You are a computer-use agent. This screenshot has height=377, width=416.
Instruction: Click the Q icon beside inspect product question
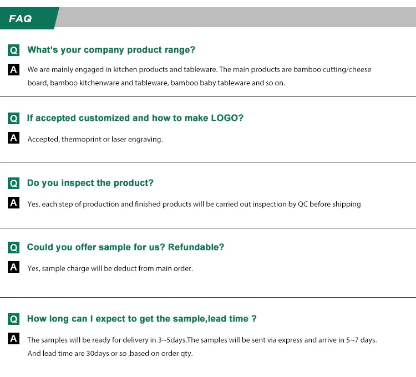point(14,184)
